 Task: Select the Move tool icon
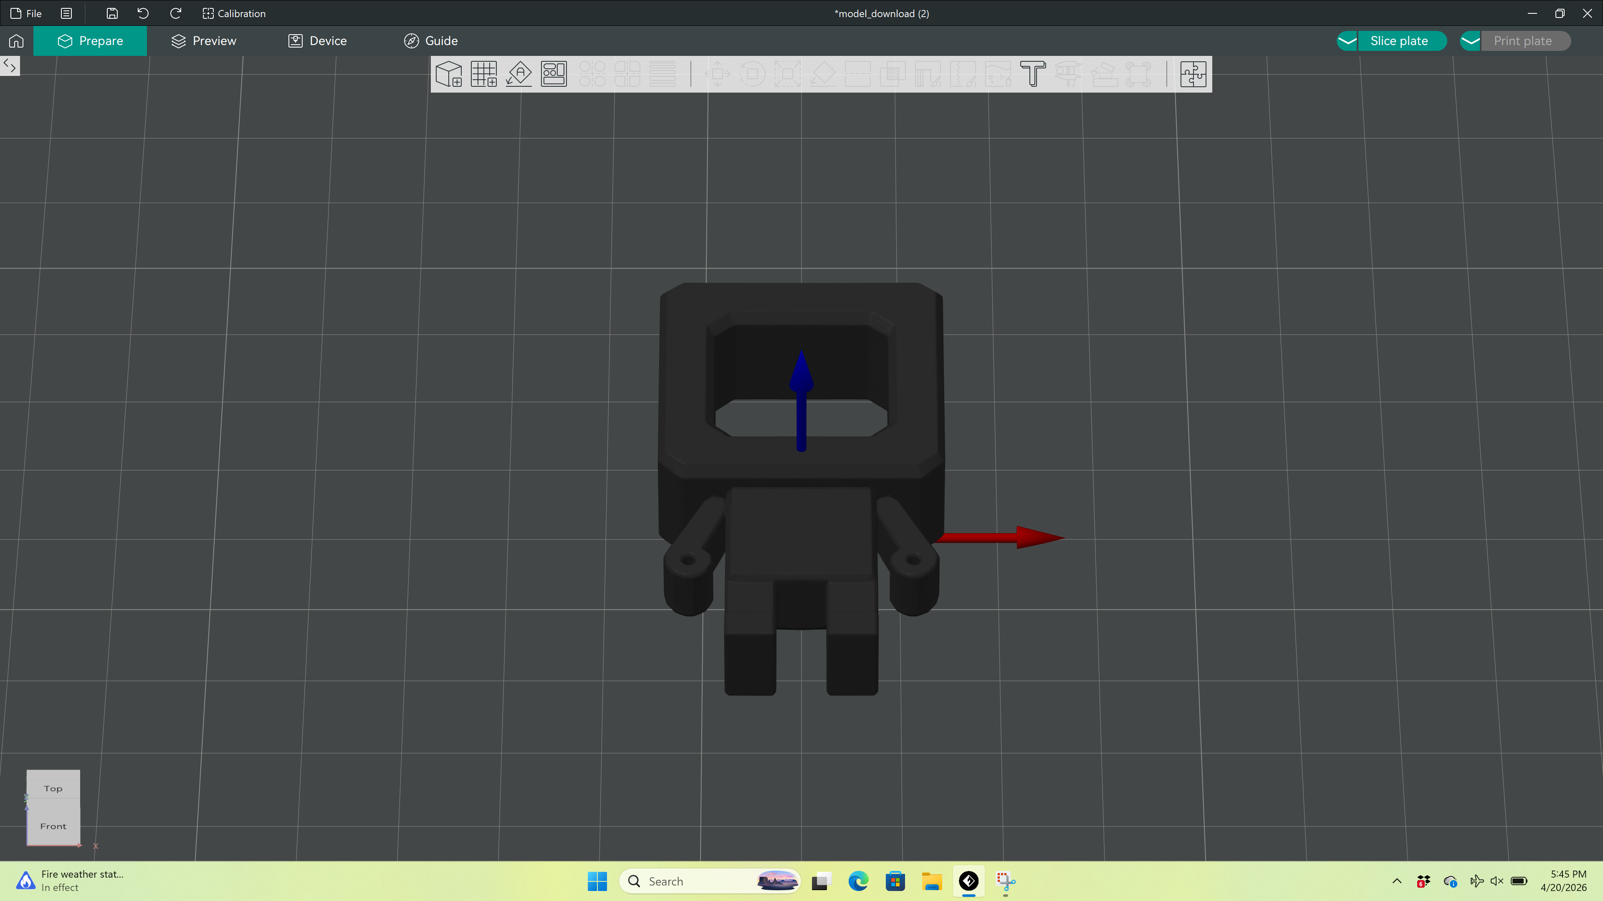coord(718,74)
